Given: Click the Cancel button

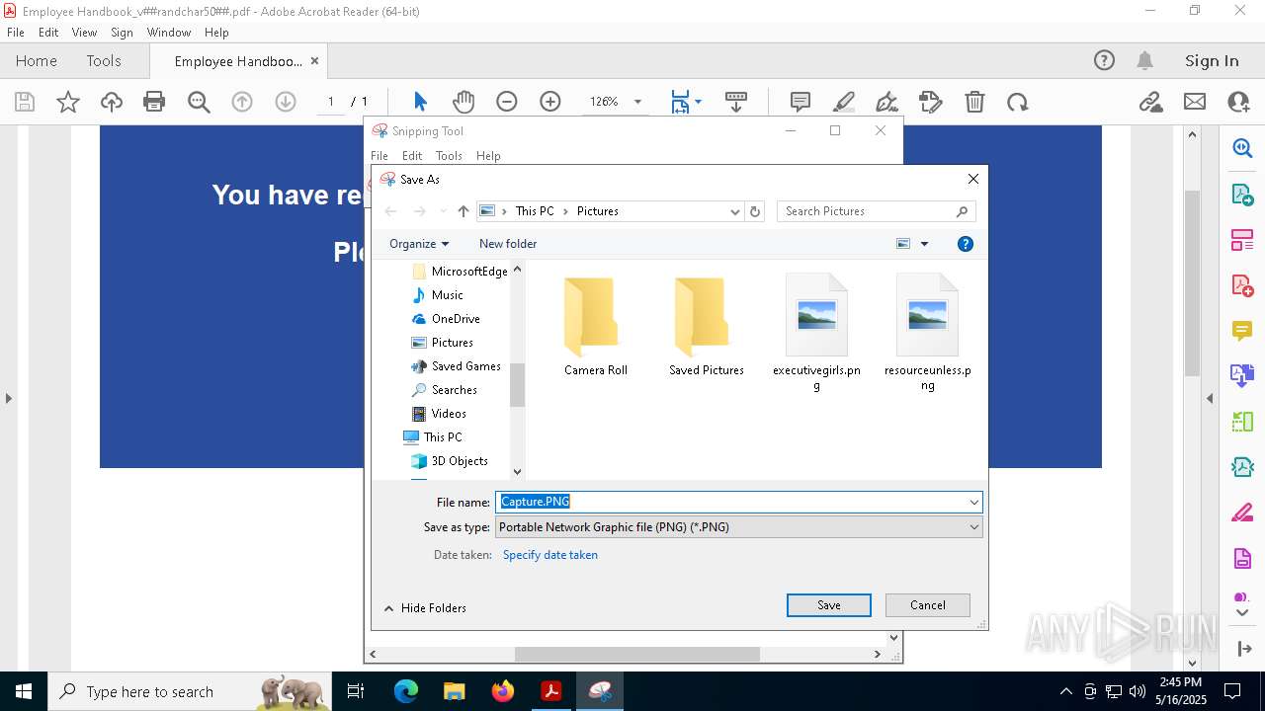Looking at the screenshot, I should (928, 605).
